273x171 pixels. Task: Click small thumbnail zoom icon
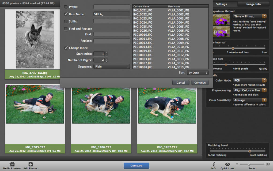pyautogui.click(x=237, y=164)
